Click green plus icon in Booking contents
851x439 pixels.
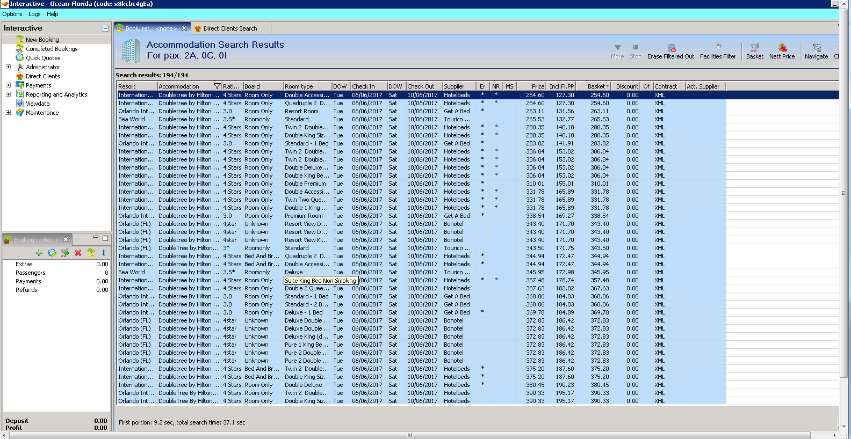(39, 253)
